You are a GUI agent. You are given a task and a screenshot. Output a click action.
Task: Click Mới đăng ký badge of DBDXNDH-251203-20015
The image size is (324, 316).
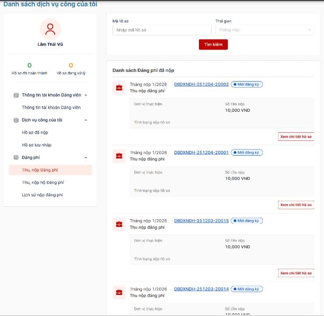tap(247, 221)
